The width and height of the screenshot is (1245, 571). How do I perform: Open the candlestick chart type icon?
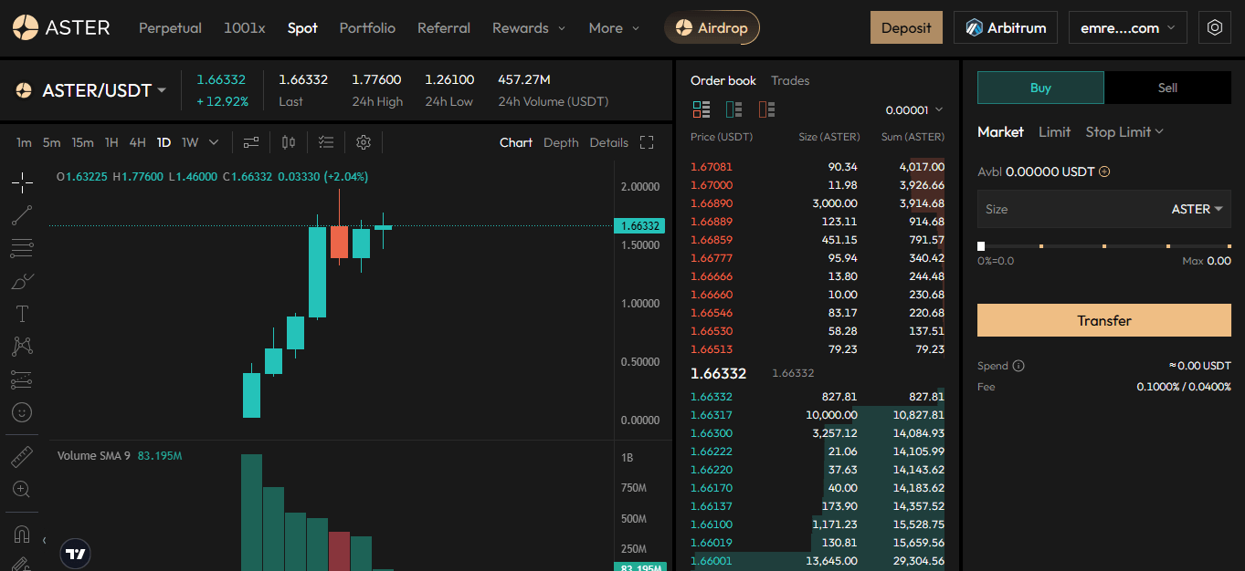coord(289,142)
